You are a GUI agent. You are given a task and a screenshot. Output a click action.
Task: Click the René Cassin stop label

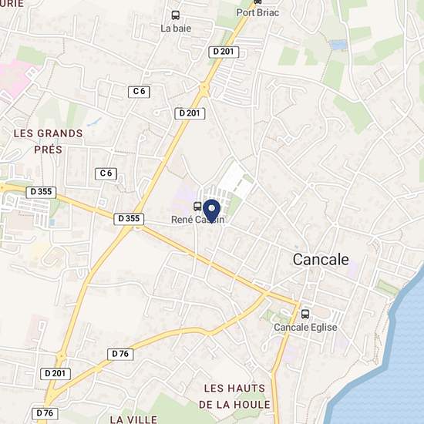197,220
